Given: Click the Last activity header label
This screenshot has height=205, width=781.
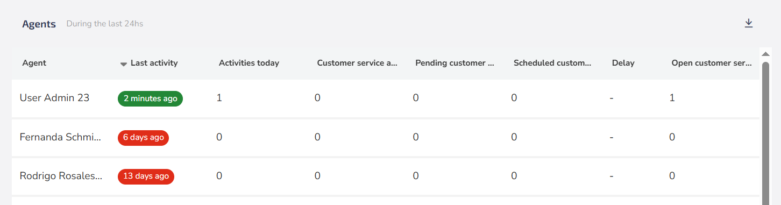Looking at the screenshot, I should (154, 63).
